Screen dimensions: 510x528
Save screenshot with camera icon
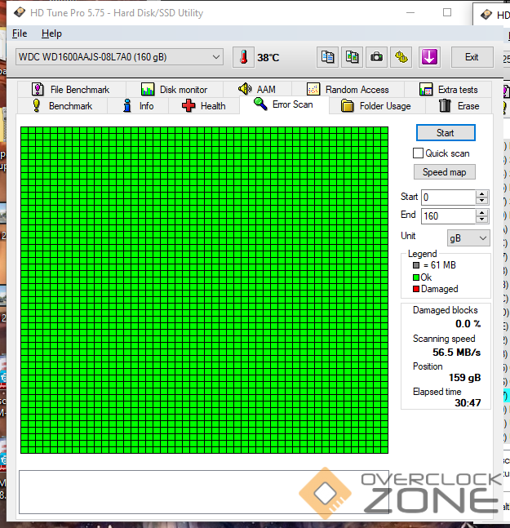pos(376,57)
